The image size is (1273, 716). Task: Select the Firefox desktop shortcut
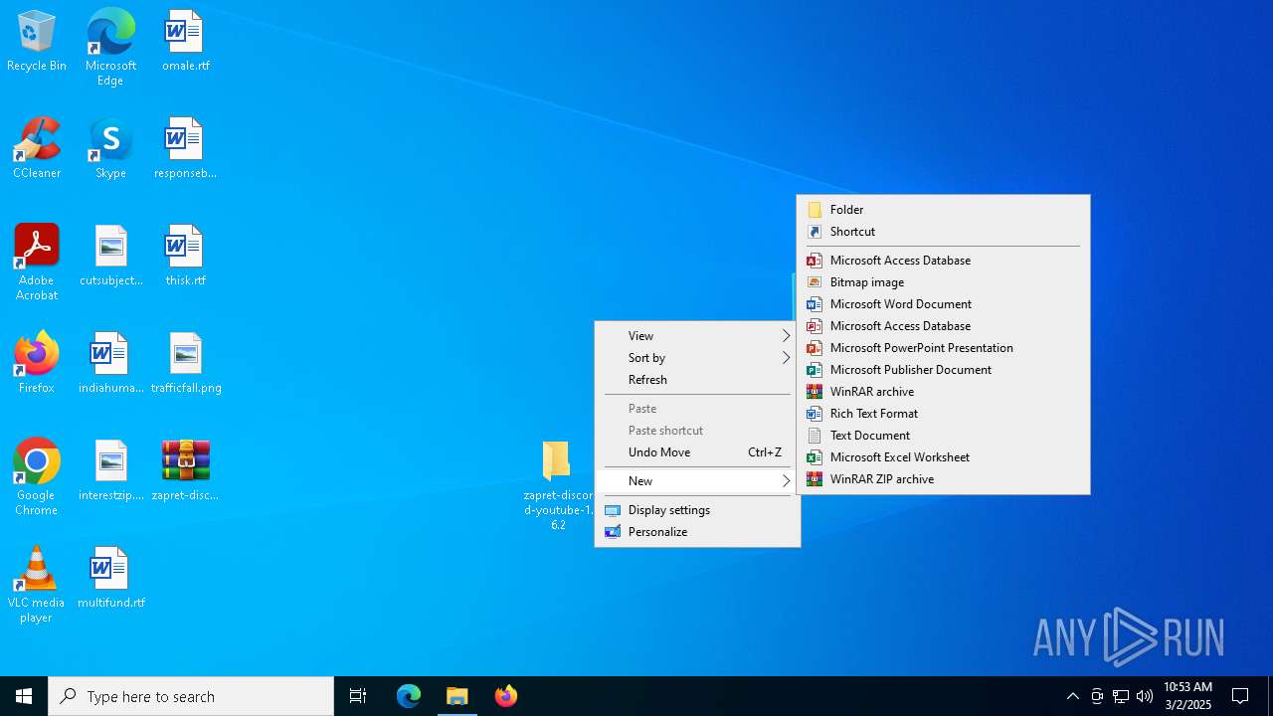point(37,364)
